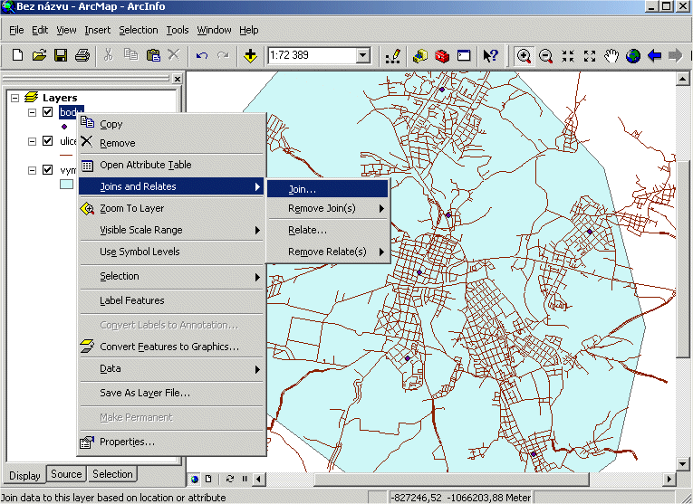The width and height of the screenshot is (693, 504).
Task: Refresh the map view
Action: coord(230,479)
